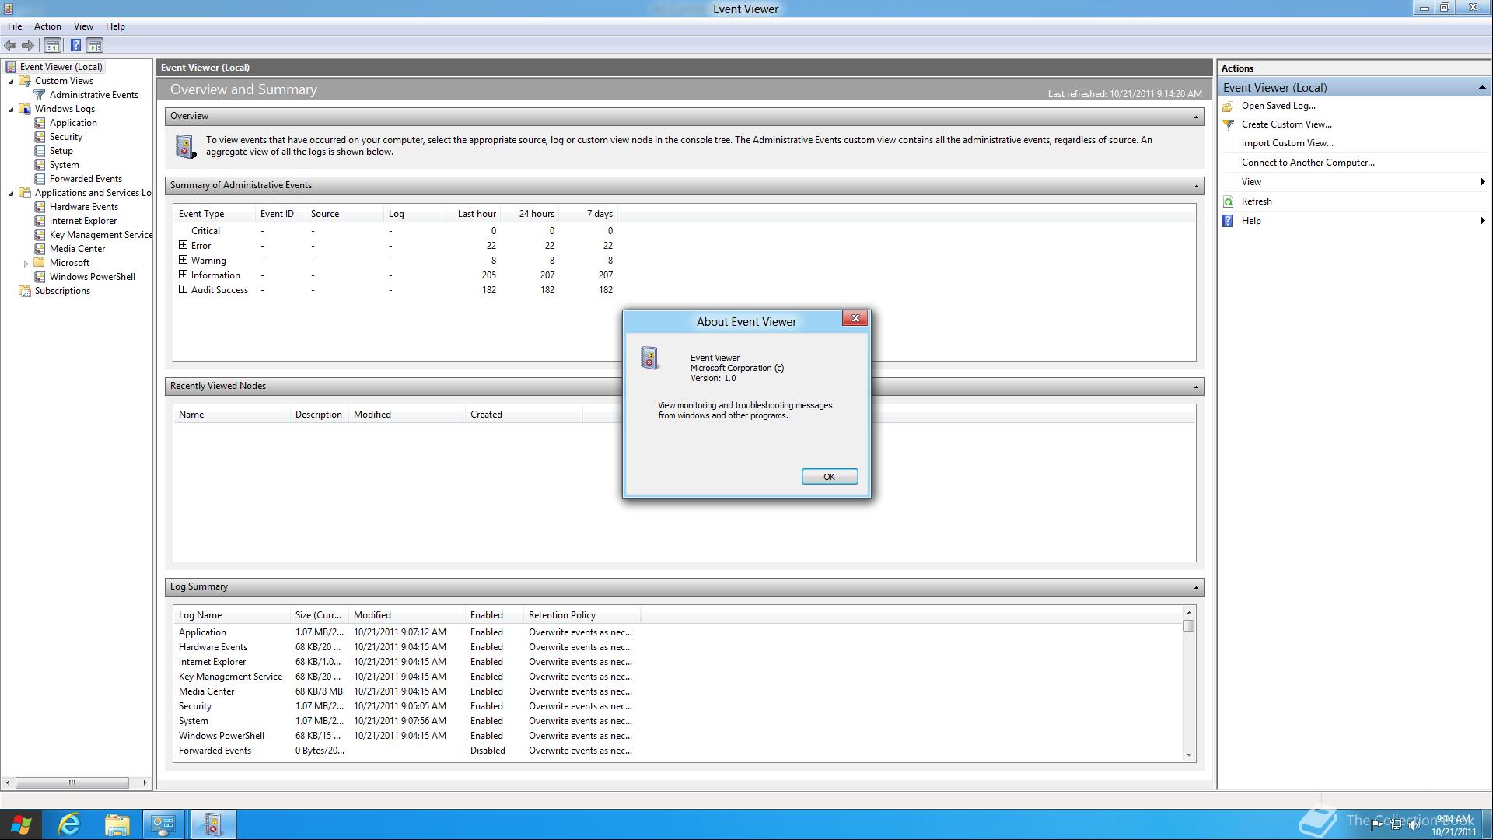This screenshot has height=840, width=1493.
Task: Open the Action menu
Action: (x=47, y=26)
